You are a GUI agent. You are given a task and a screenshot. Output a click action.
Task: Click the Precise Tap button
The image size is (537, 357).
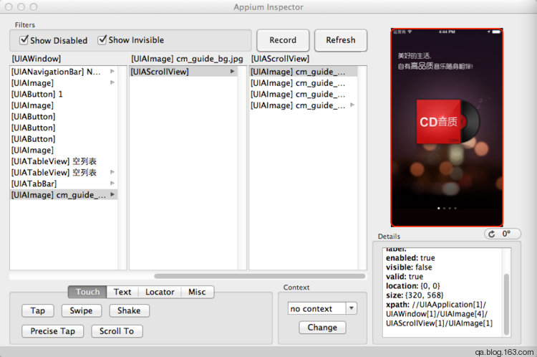pos(53,331)
